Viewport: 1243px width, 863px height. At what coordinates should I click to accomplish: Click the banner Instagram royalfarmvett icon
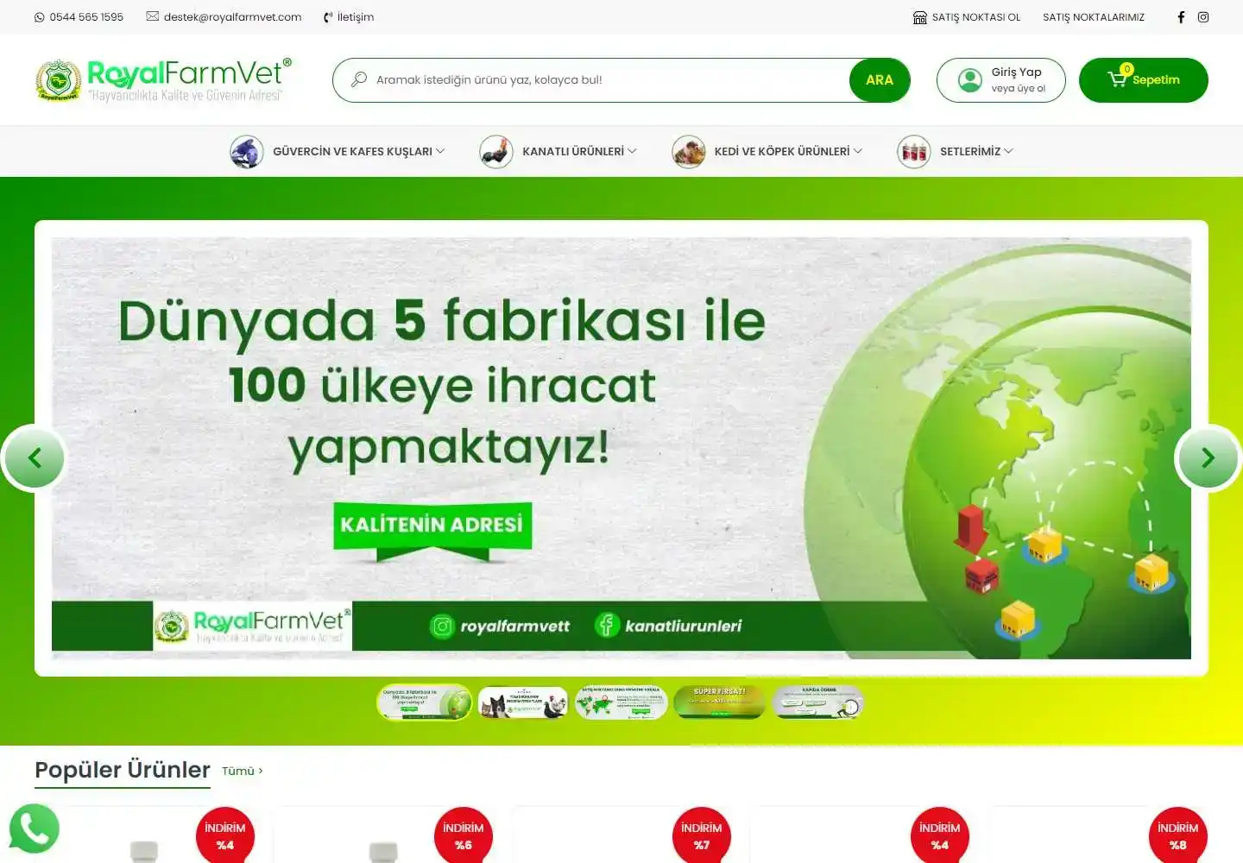pyautogui.click(x=442, y=627)
